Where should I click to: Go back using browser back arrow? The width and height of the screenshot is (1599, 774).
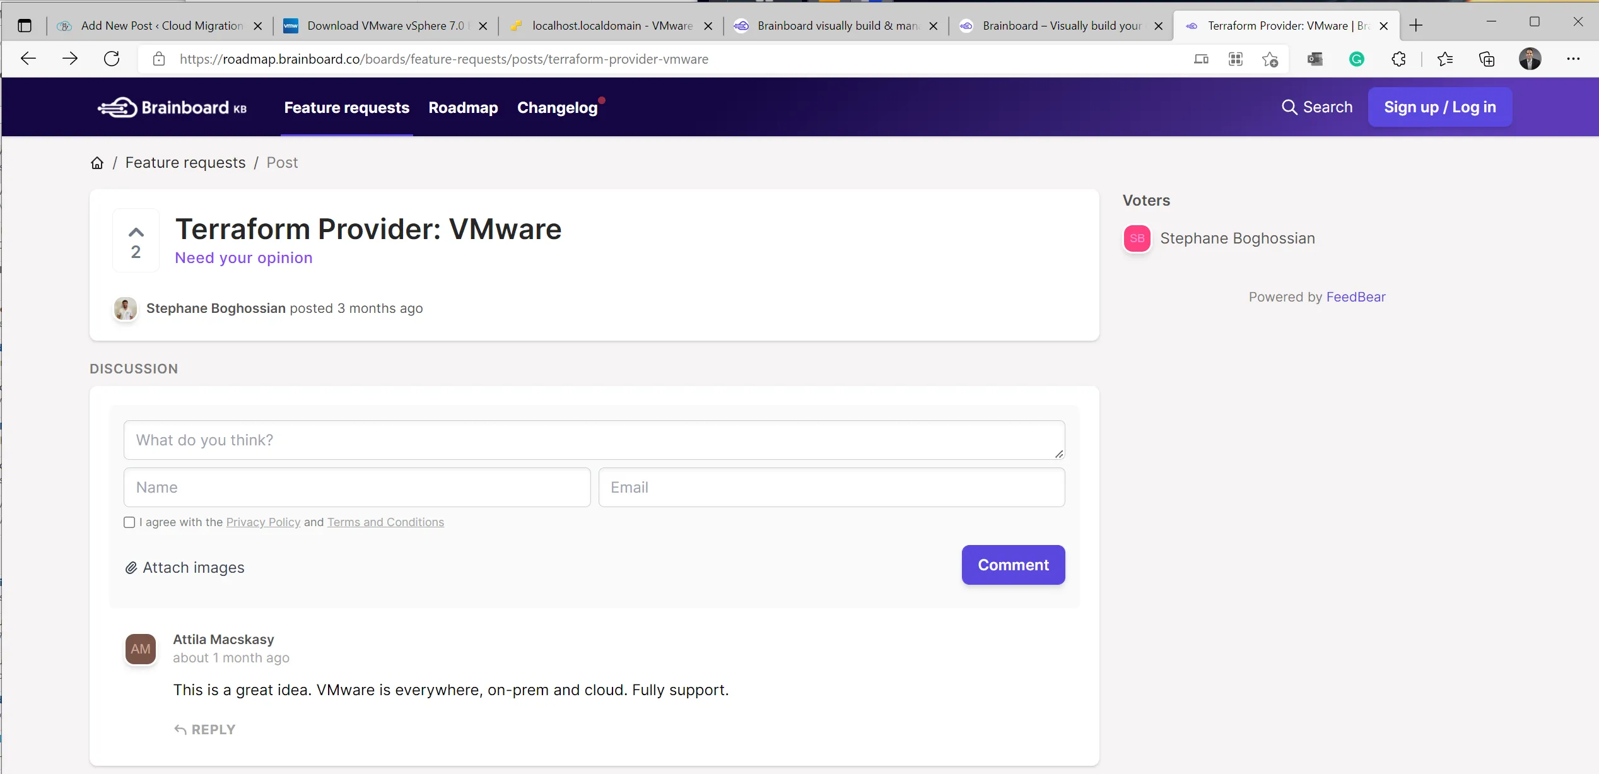(x=28, y=59)
